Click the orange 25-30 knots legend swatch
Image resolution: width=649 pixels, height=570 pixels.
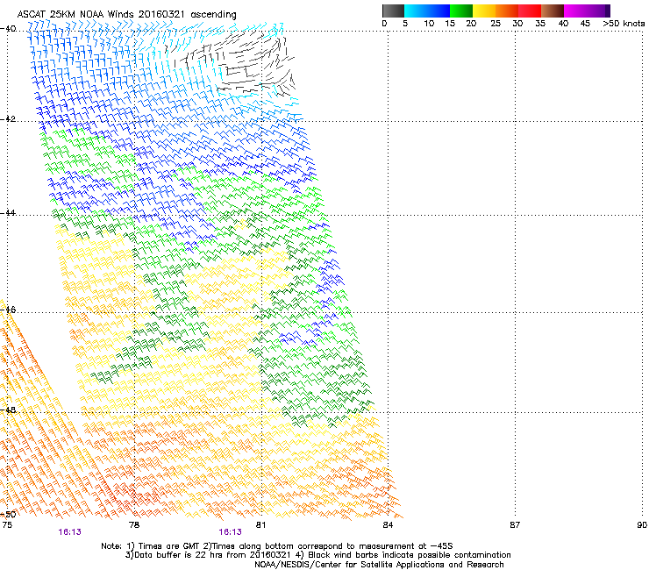point(507,11)
